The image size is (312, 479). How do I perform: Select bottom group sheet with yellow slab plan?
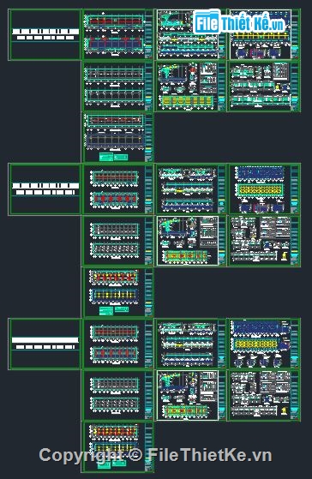(264, 344)
